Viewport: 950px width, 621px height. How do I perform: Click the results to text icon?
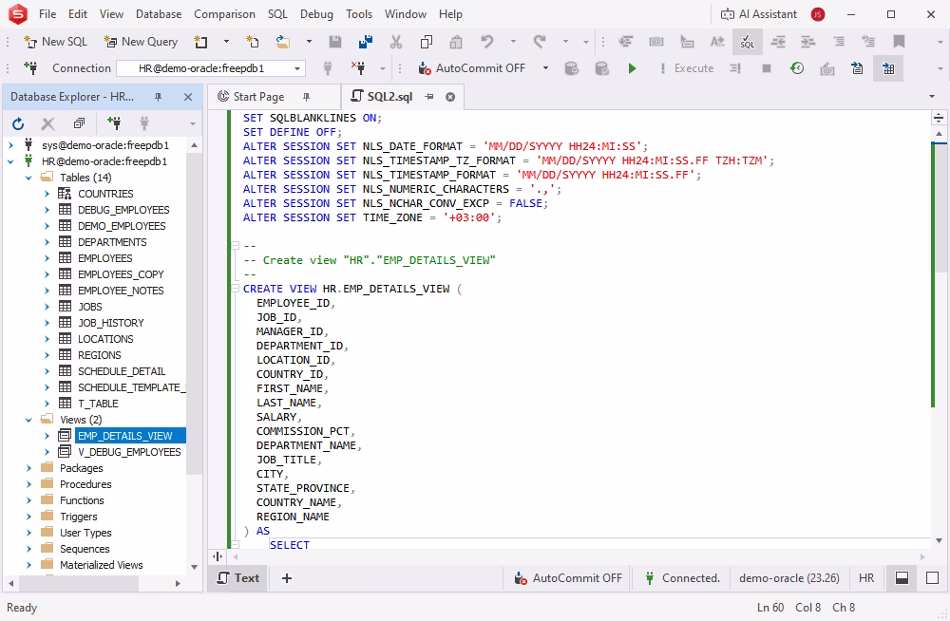pos(857,68)
